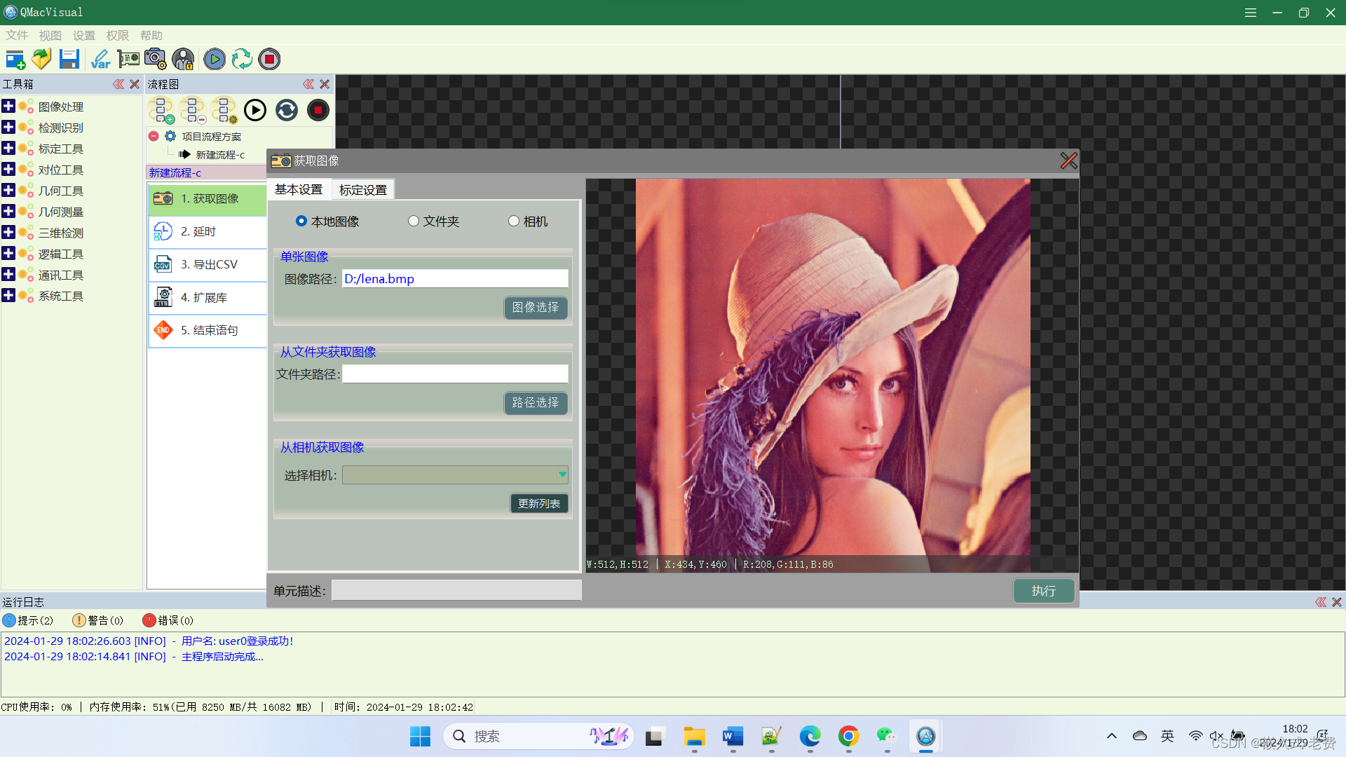Click the green loop run toolbar icon
Screen dimensions: 1346x757
pos(242,60)
